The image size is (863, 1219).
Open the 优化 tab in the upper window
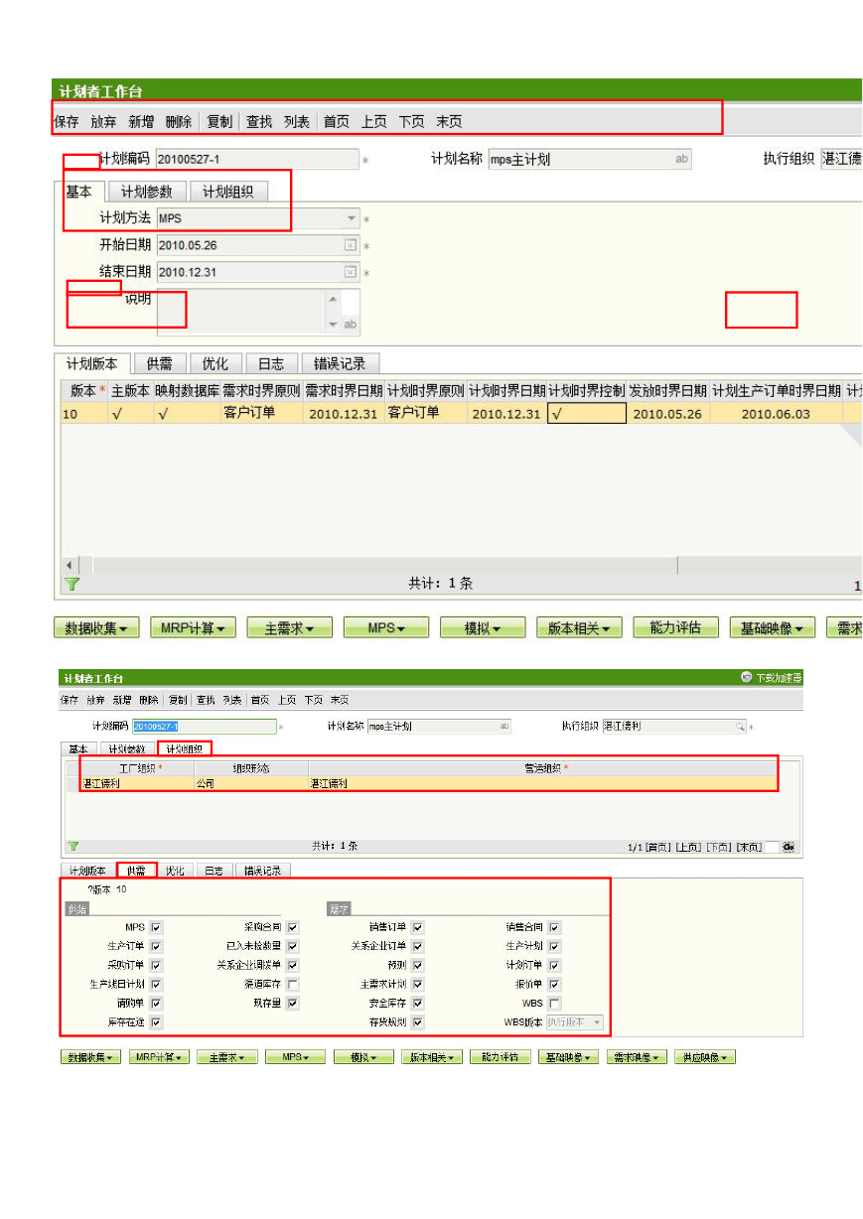[x=215, y=363]
